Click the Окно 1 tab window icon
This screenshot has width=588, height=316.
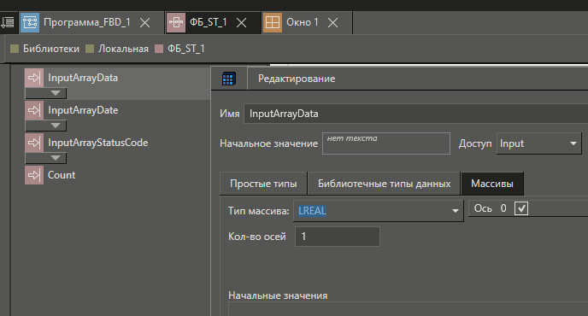[273, 23]
